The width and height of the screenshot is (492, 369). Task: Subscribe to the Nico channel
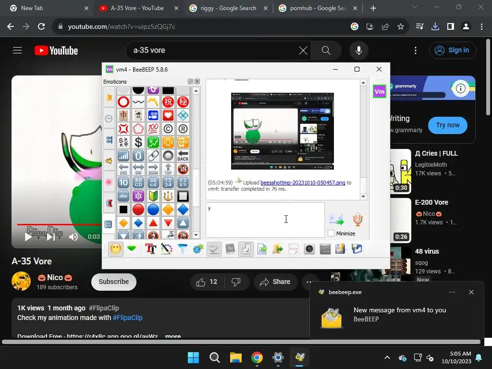(x=113, y=282)
